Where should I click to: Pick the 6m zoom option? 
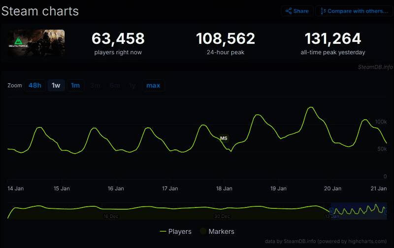click(x=115, y=85)
